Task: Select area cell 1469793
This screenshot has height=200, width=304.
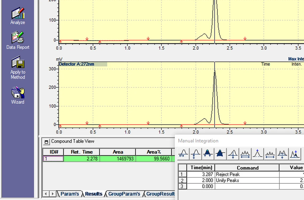Action: click(118, 159)
